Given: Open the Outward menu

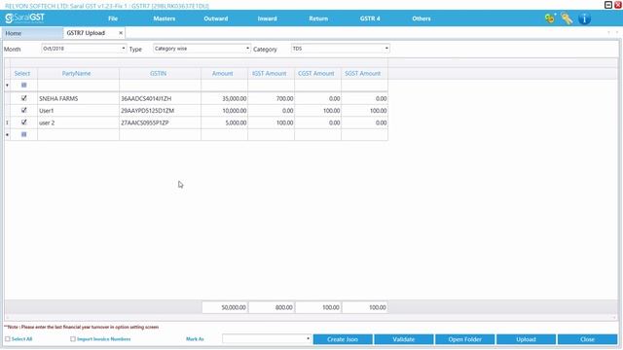Looking at the screenshot, I should pyautogui.click(x=216, y=18).
